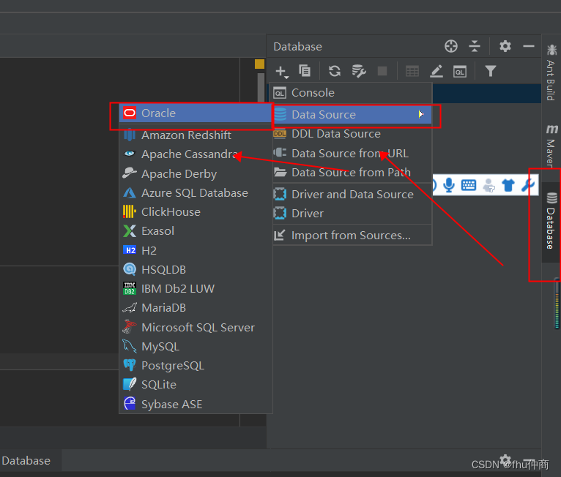Select Import from Sources...

point(352,236)
